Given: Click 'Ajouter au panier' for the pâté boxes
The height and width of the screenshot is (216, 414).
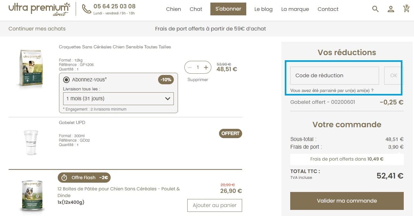Looking at the screenshot, I should coord(214,205).
